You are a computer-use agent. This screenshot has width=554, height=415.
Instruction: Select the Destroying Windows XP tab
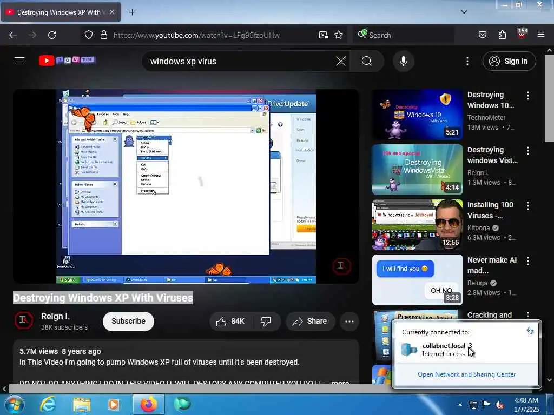(61, 12)
